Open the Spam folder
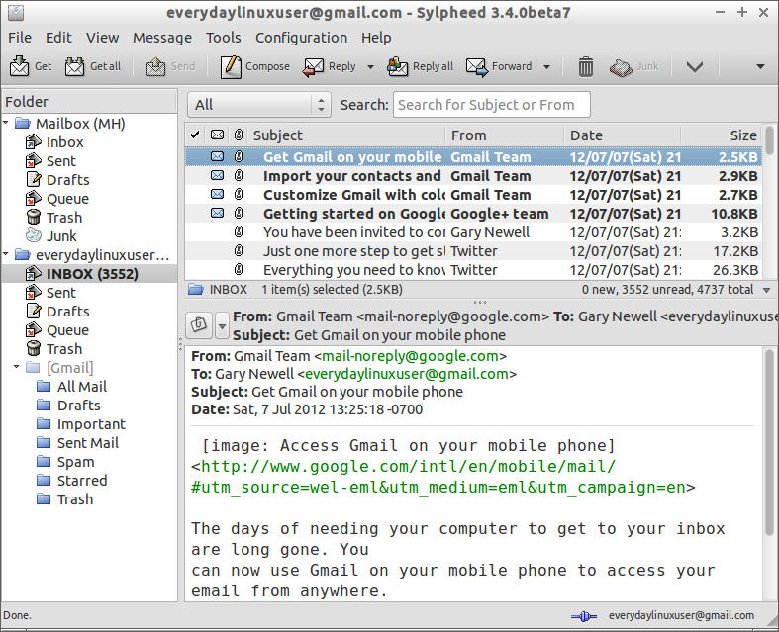This screenshot has height=632, width=779. point(75,462)
